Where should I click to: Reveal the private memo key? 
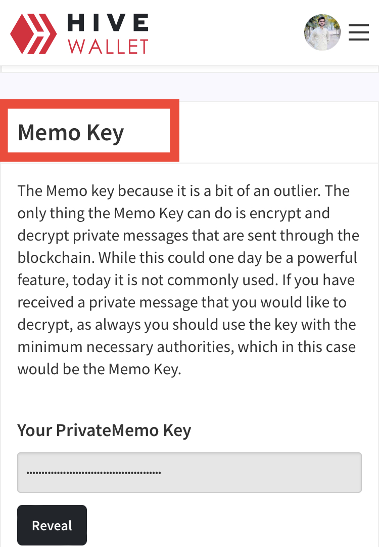click(52, 525)
